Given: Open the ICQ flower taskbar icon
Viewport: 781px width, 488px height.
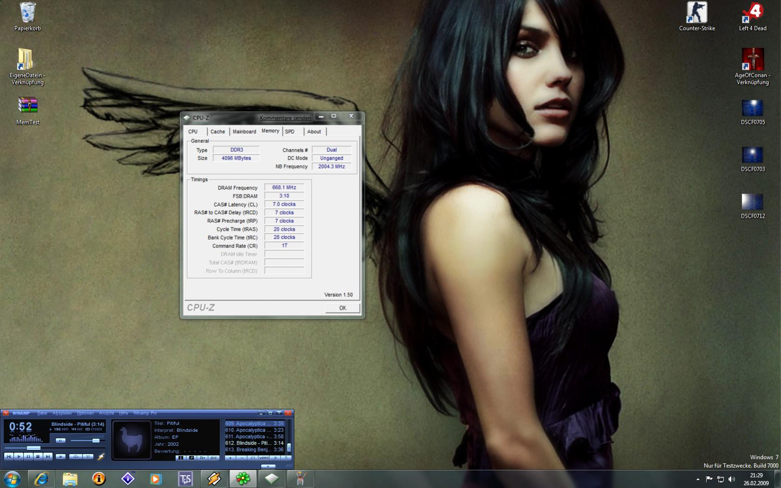Looking at the screenshot, I should [x=243, y=479].
